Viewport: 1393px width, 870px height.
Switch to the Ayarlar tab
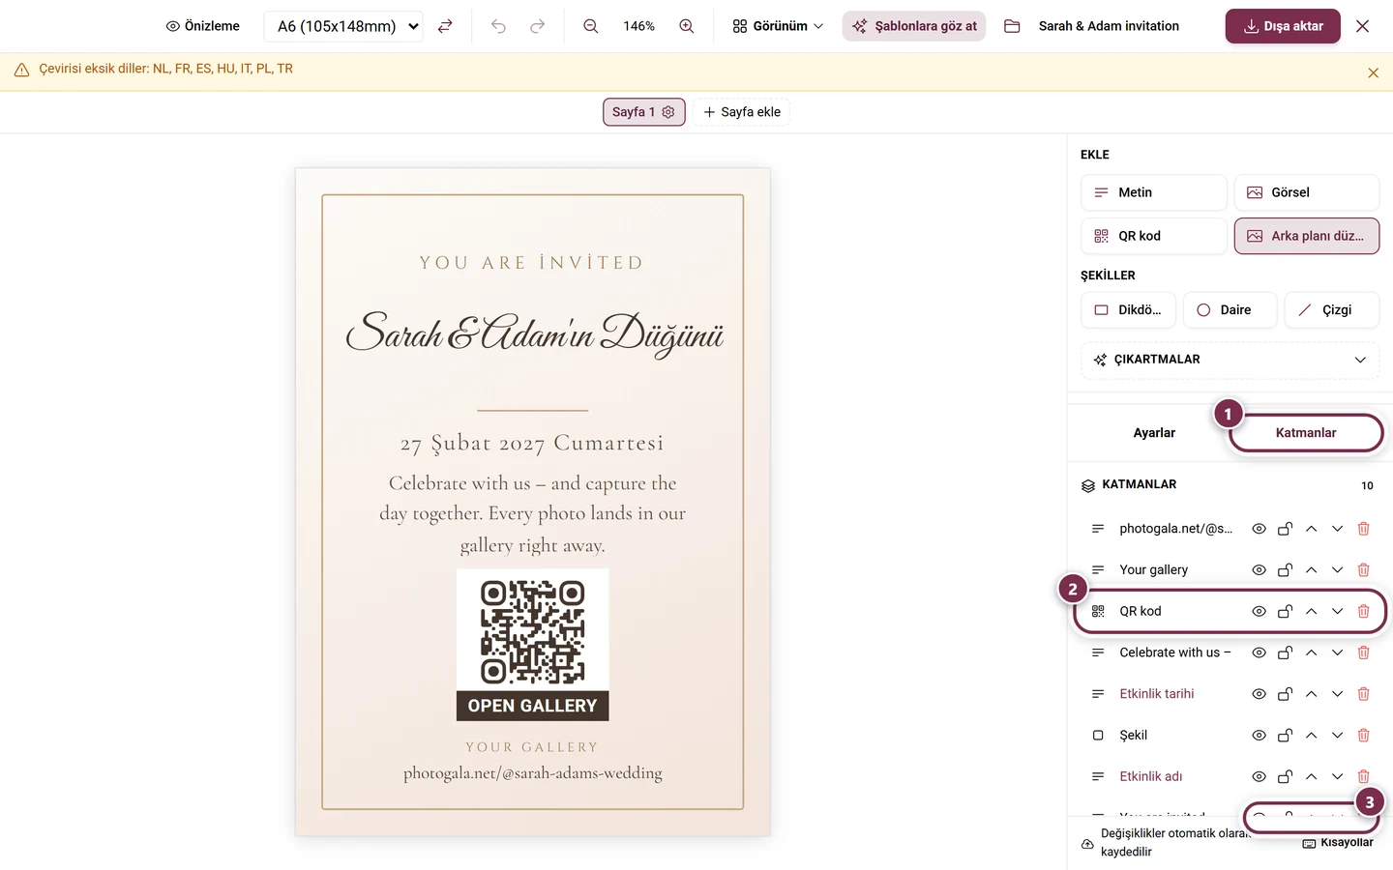coord(1154,433)
